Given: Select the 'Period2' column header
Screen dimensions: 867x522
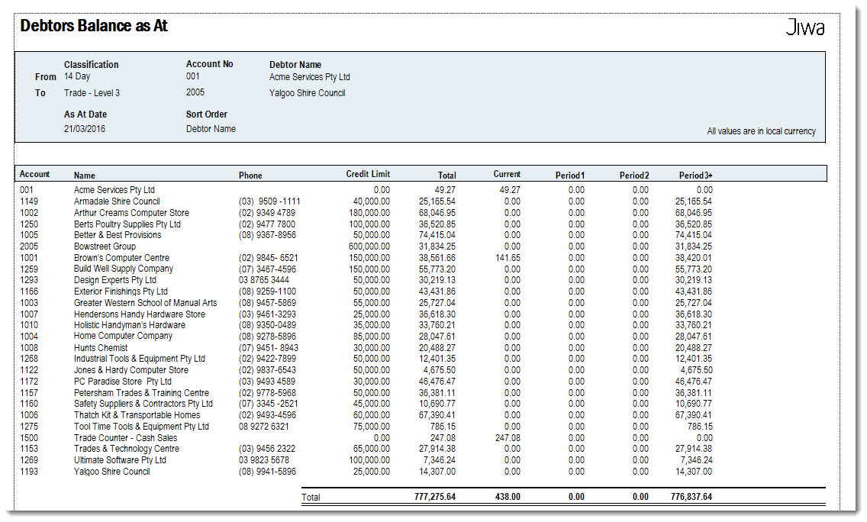Looking at the screenshot, I should (634, 176).
